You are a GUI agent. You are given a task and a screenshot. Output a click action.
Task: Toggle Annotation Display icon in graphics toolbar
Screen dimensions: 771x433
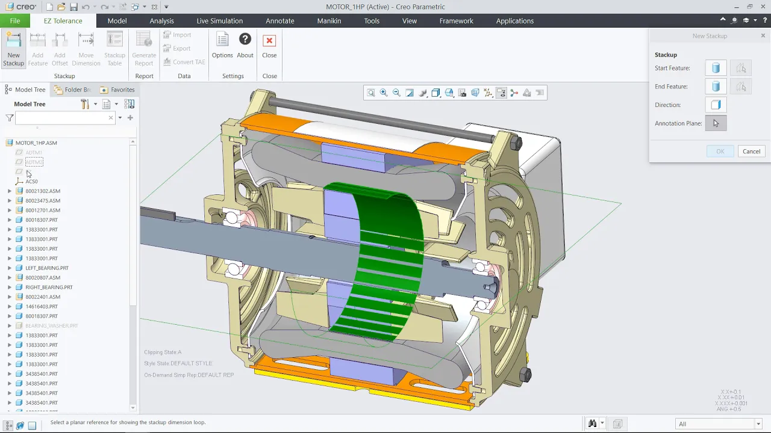click(x=501, y=93)
